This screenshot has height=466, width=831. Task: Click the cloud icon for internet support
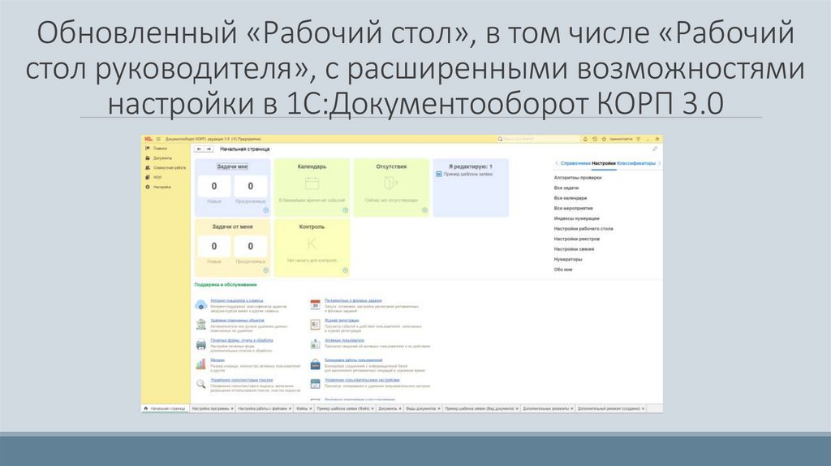coord(201,304)
